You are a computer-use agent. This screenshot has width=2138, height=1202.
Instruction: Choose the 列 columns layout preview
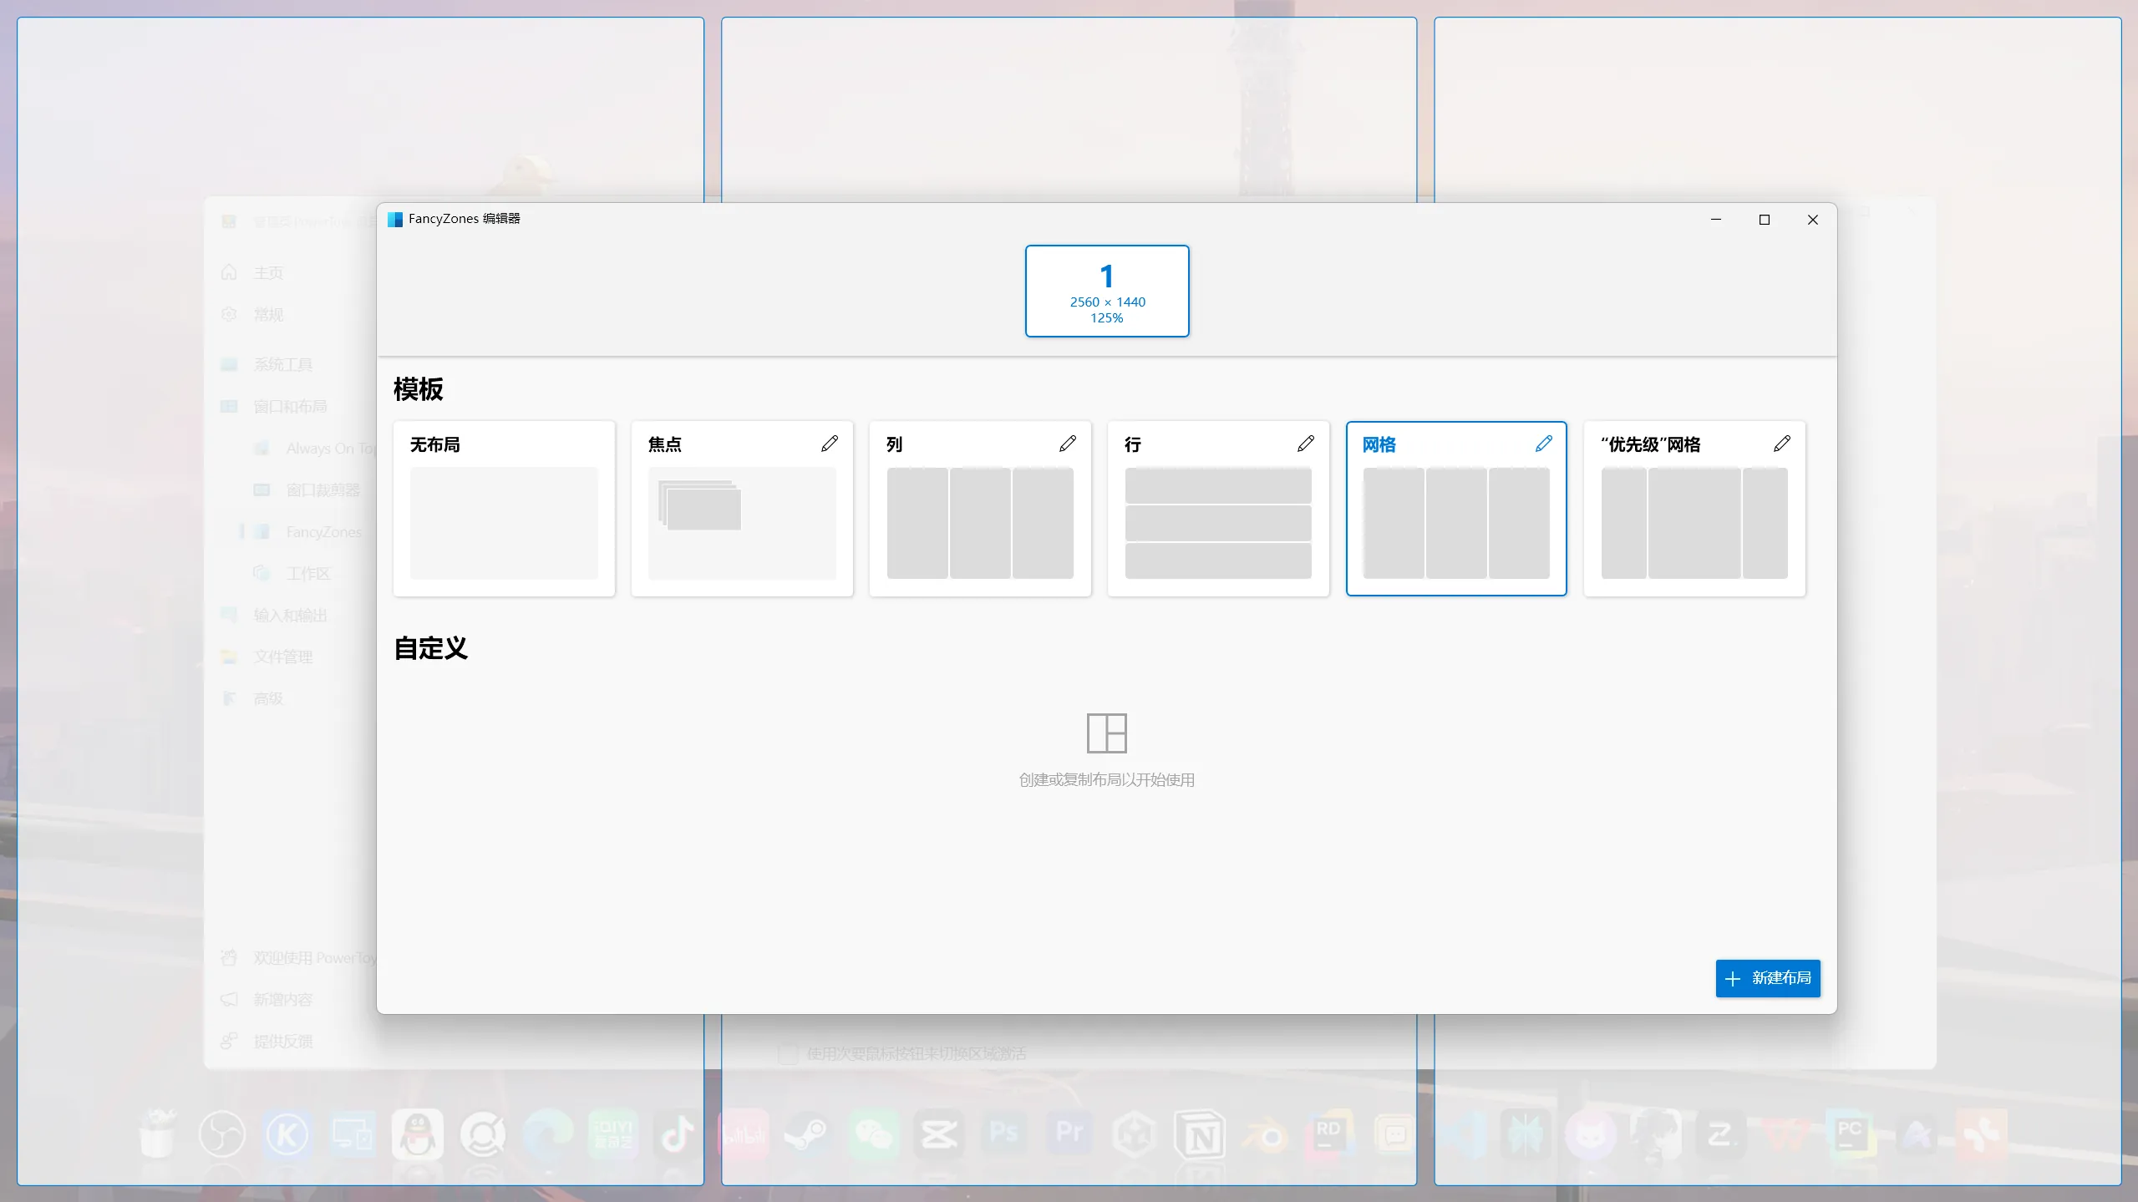pyautogui.click(x=980, y=522)
